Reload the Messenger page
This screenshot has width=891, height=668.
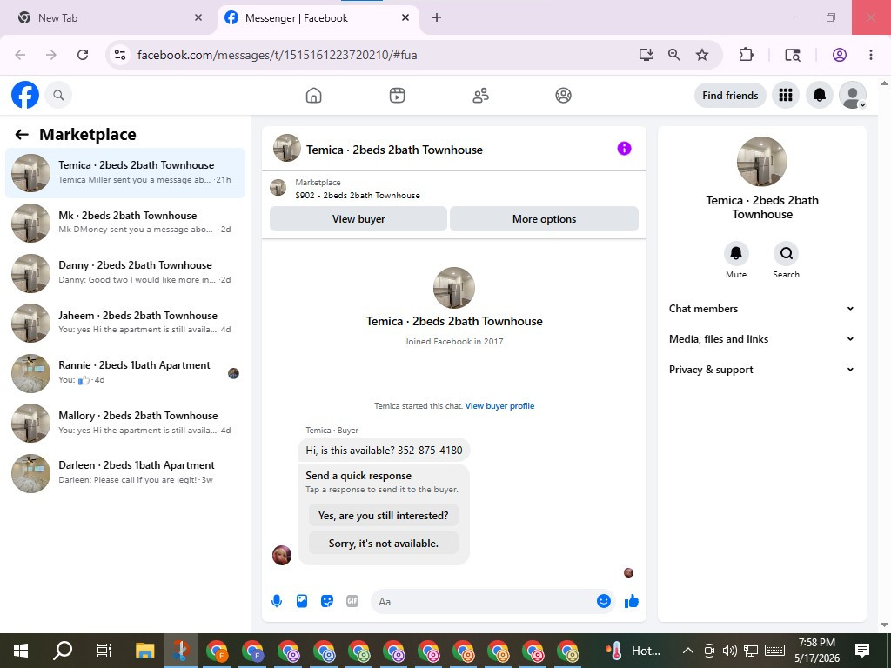point(83,55)
